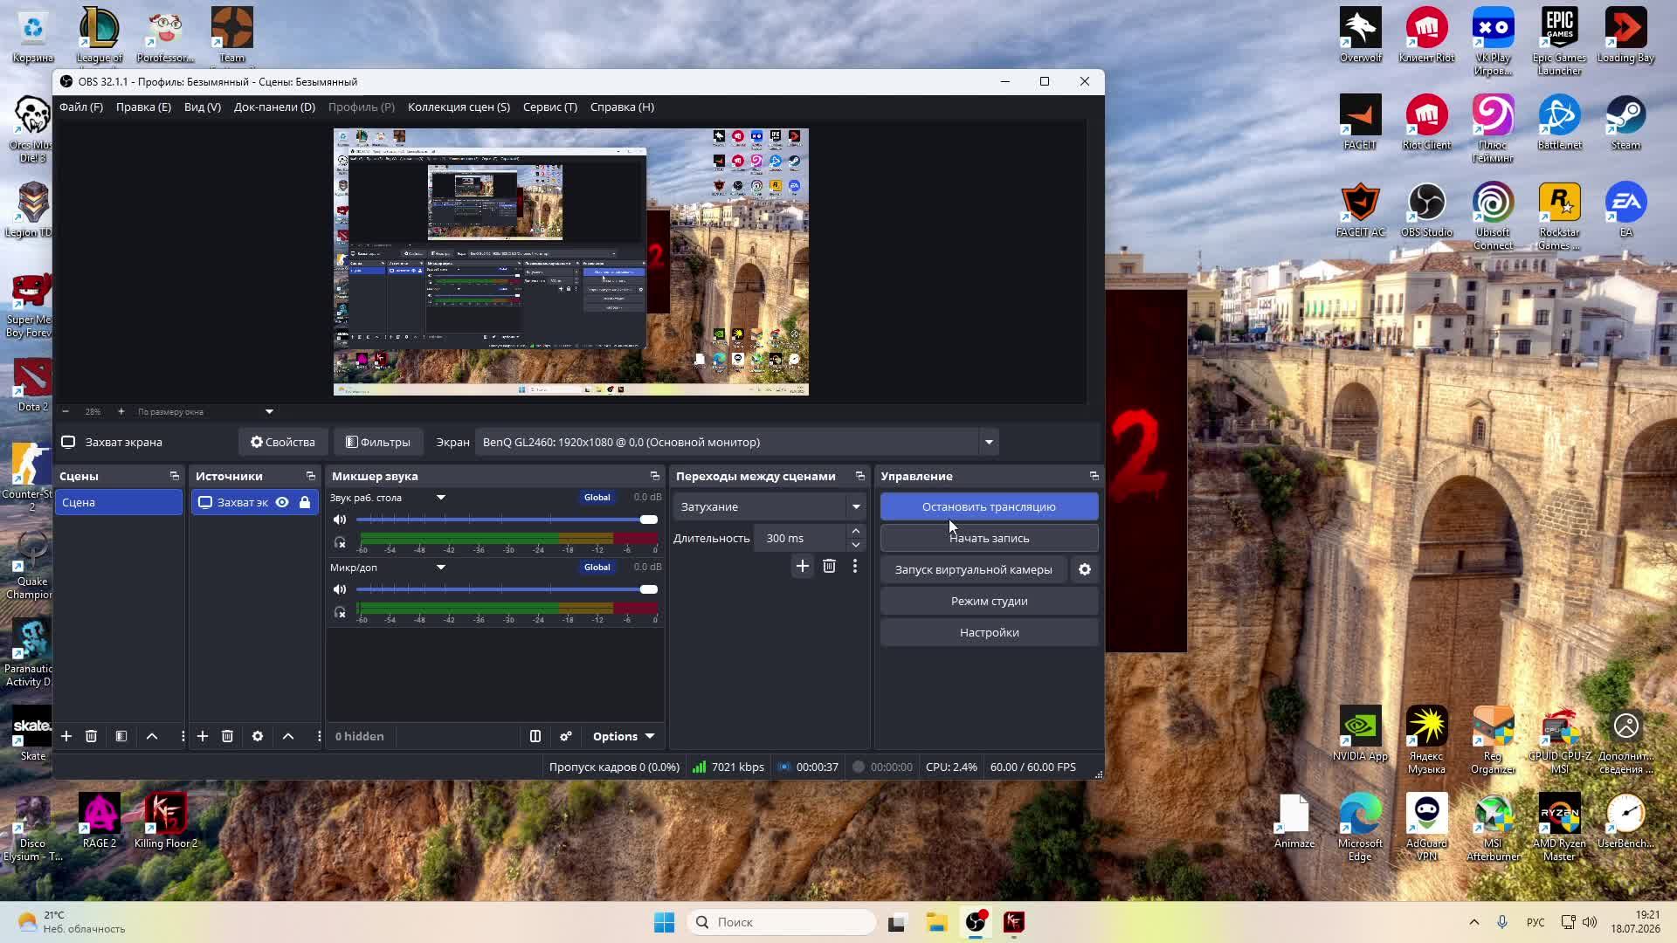Open Настройки button in controls
1677x943 pixels.
click(x=989, y=632)
